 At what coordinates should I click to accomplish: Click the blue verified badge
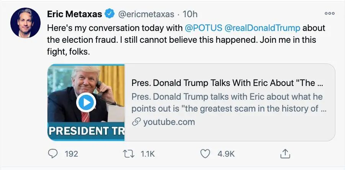(109, 15)
